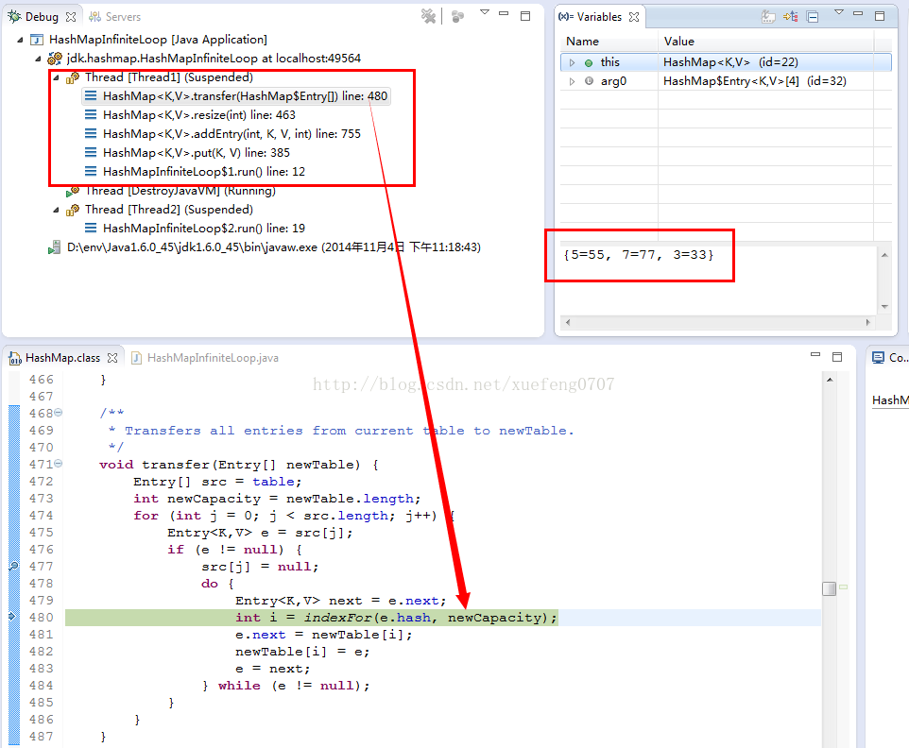Click the breakpoint marker at line 477
This screenshot has height=748, width=909.
tap(14, 566)
